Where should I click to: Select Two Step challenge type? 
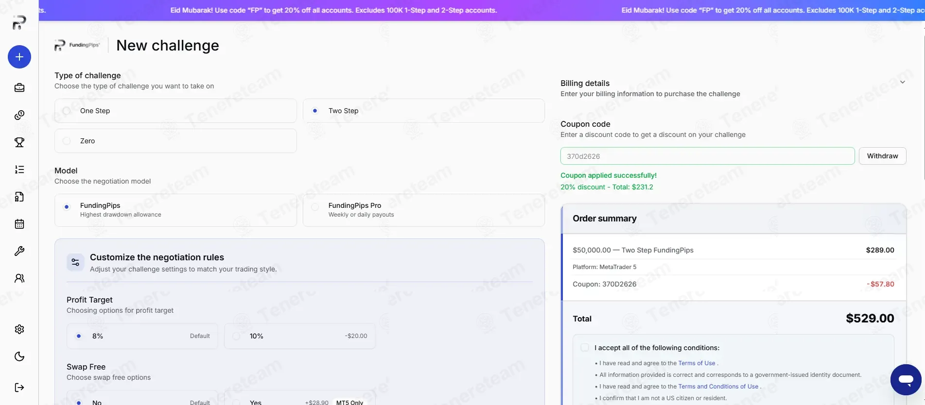pyautogui.click(x=424, y=111)
